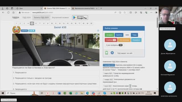Viewport: 182px width, 102px height.
Task: Open the Read aloud icon in address bar
Action: pyautogui.click(x=115, y=12)
